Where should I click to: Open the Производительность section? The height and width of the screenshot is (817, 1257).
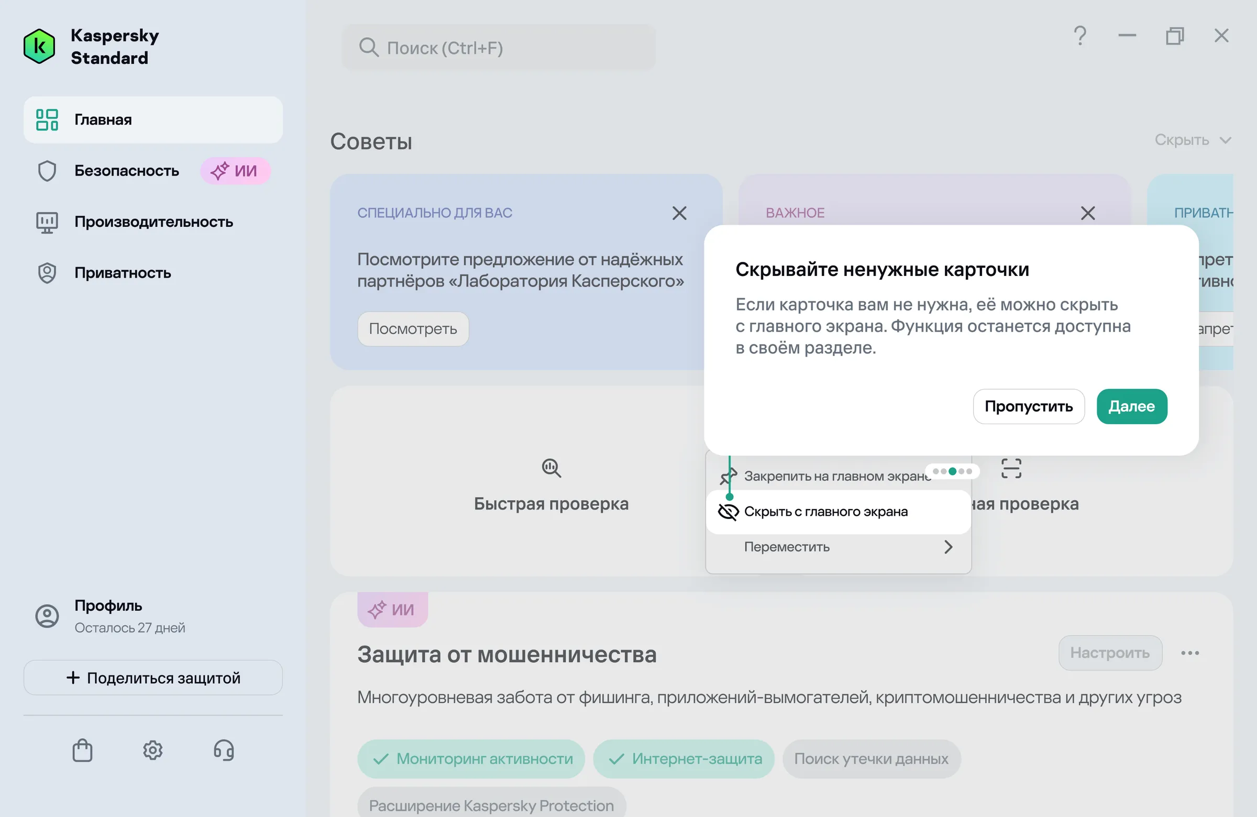click(x=153, y=222)
